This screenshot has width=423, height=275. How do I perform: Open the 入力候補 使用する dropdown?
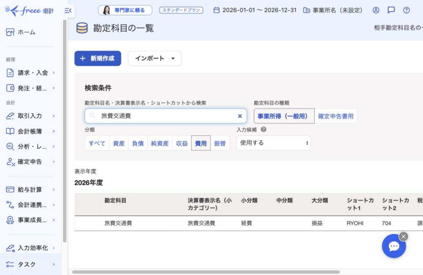click(x=274, y=143)
